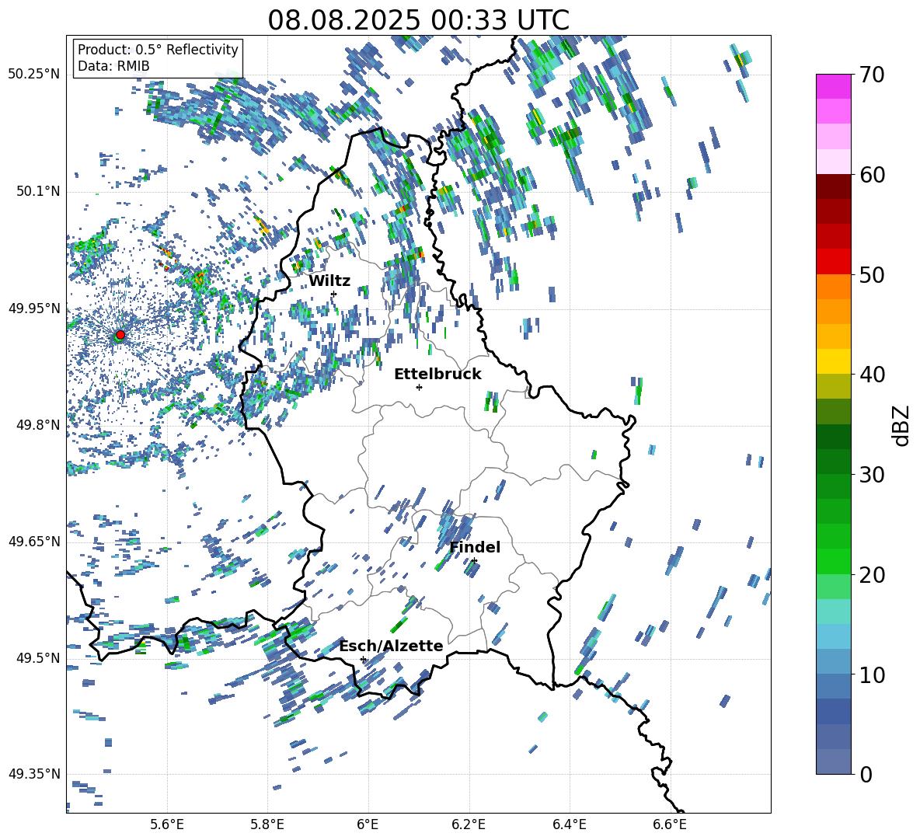The image size is (920, 840).
Task: Click the colorbar tick label 70
Action: (872, 75)
